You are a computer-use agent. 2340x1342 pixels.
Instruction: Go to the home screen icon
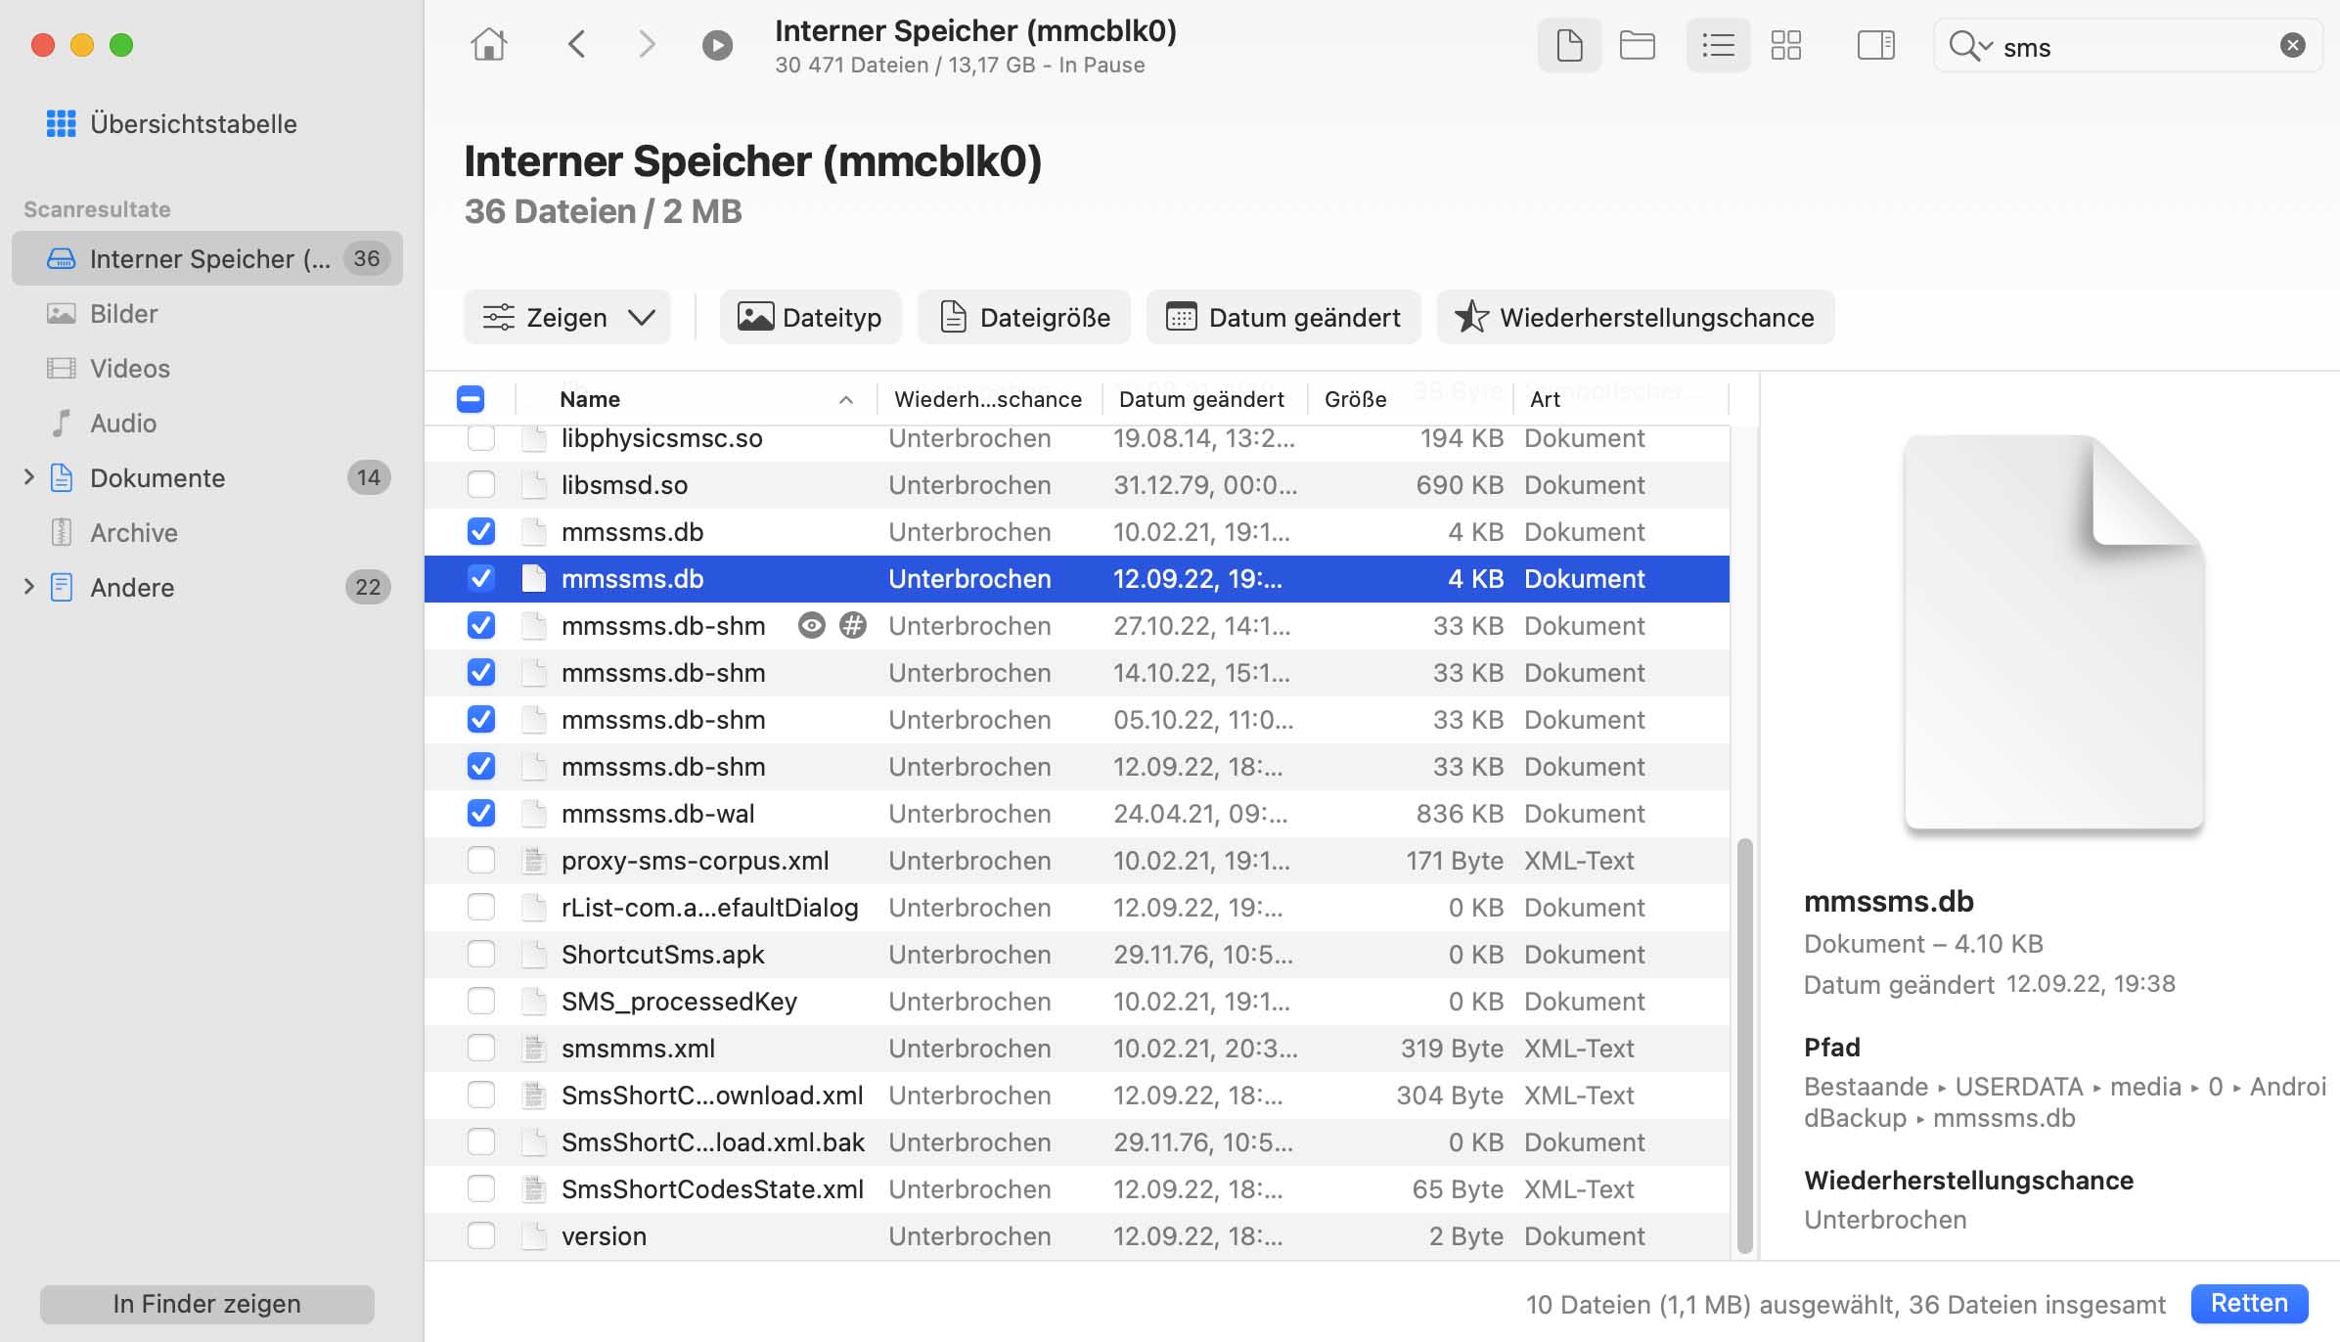[489, 45]
